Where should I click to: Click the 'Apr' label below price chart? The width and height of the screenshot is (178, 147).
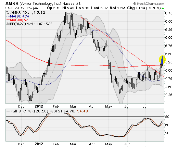click(x=92, y=107)
